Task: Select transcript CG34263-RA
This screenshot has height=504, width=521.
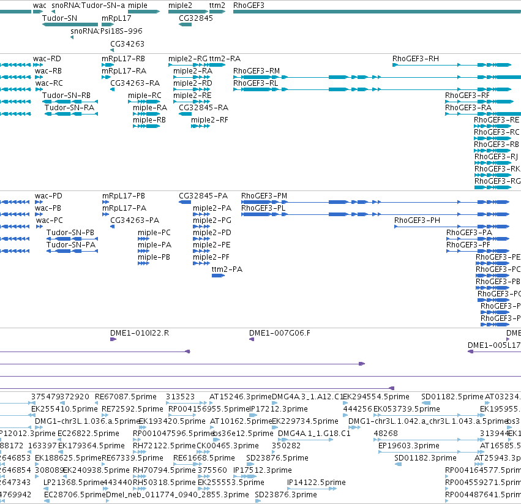Action: (112, 89)
